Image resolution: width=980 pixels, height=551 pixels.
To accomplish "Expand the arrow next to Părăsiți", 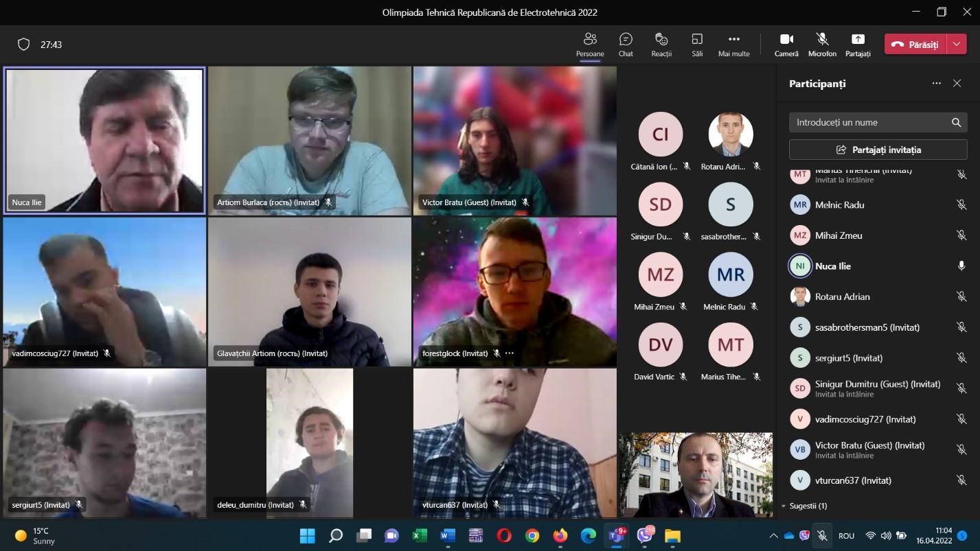I will (x=957, y=45).
